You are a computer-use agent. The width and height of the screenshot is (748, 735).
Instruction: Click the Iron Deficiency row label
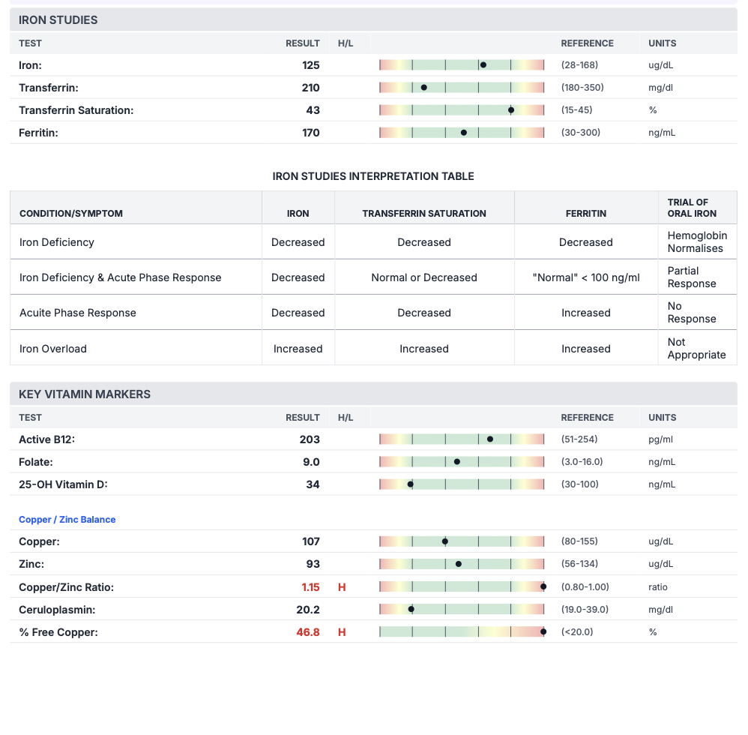coord(57,242)
